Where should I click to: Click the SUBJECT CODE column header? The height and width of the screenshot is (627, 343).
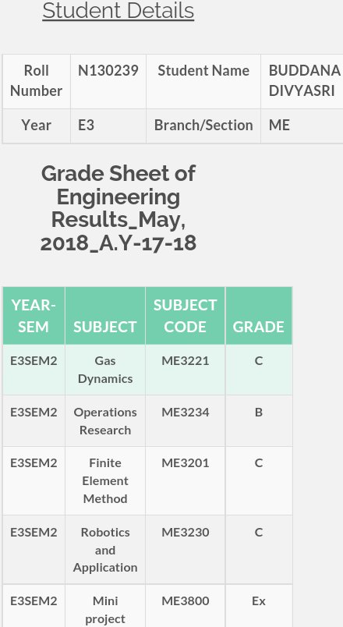(x=185, y=316)
